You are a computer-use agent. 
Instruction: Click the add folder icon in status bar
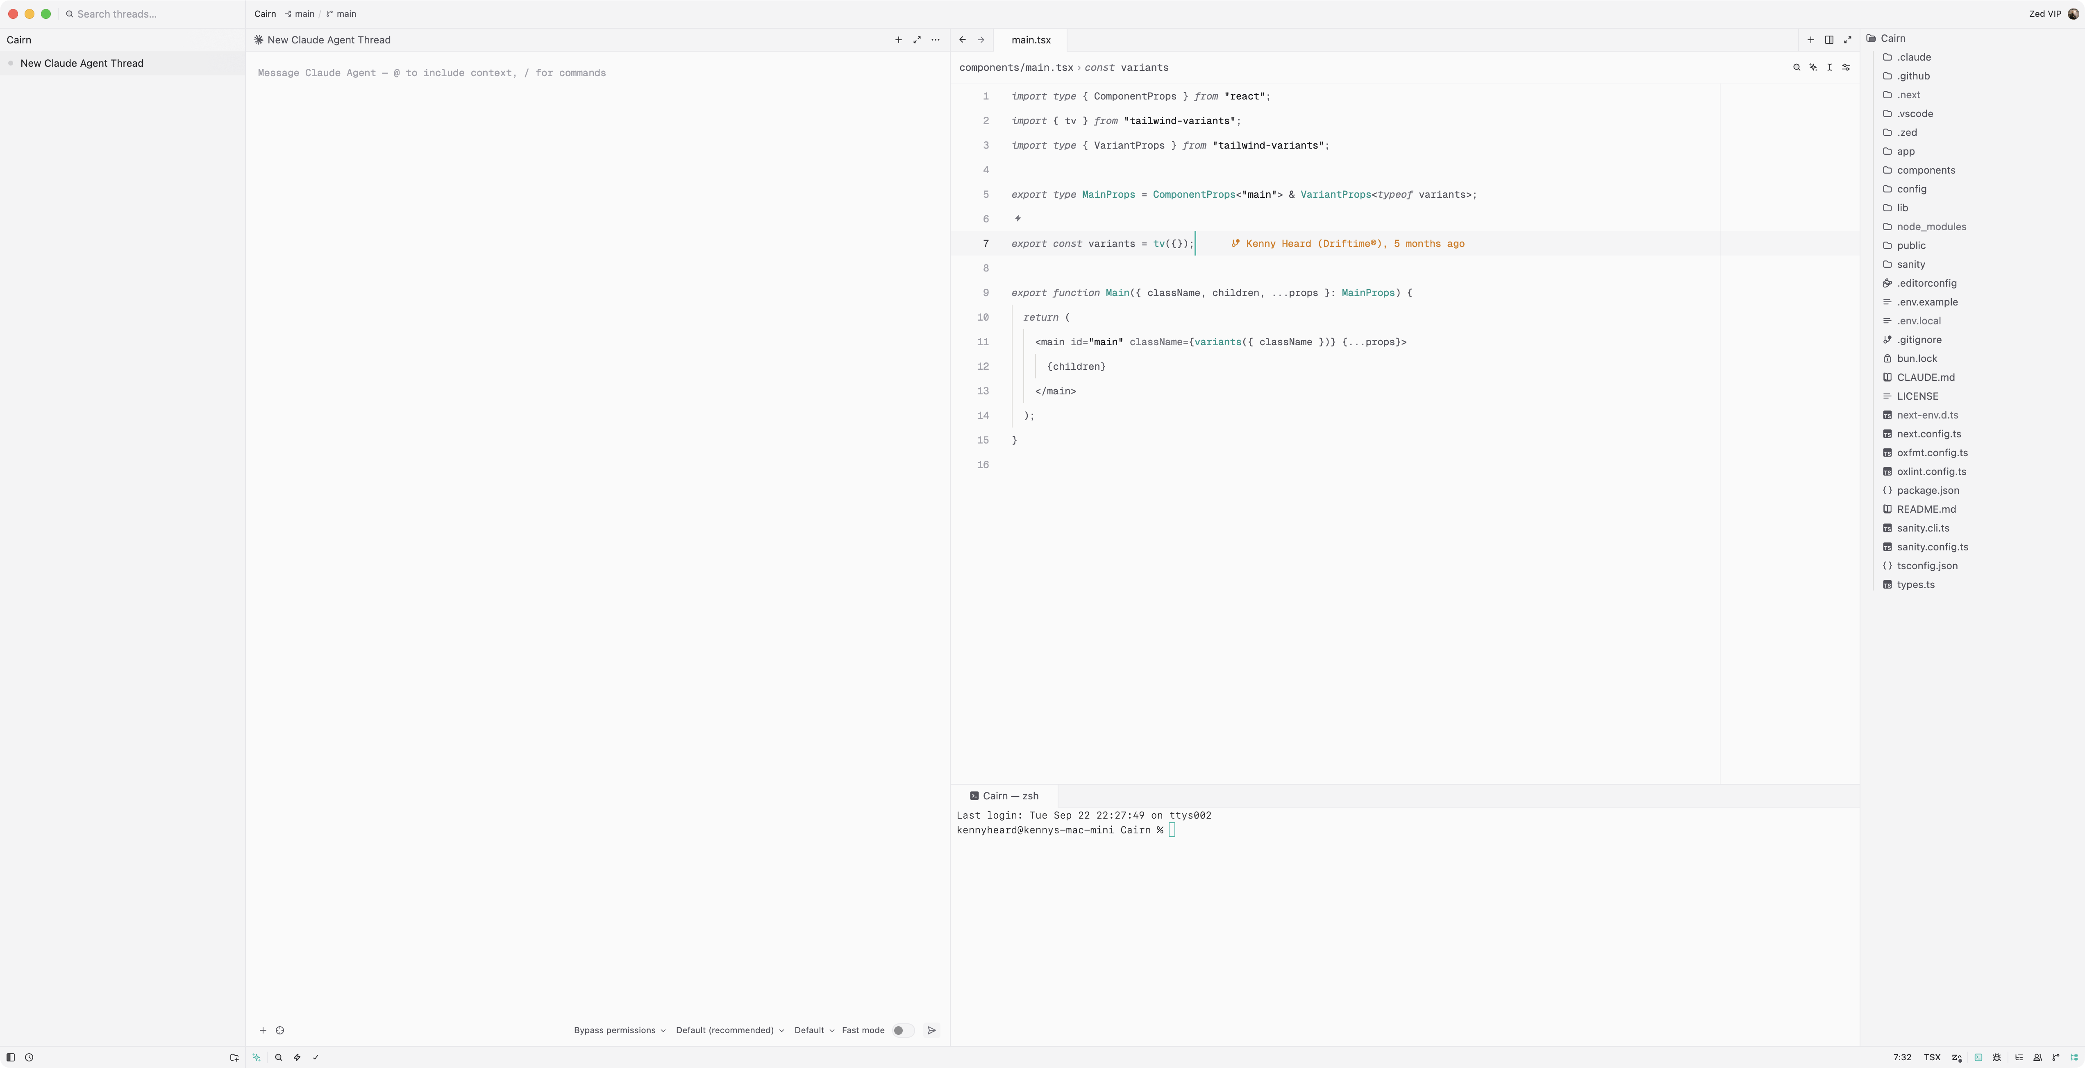(234, 1057)
